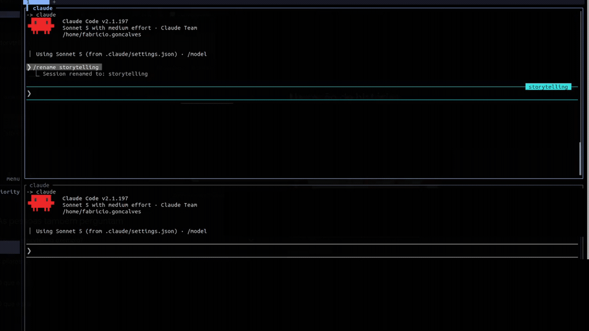
Task: Click '/home/fabricio.goncalves' path in bottom pane
Action: click(102, 212)
